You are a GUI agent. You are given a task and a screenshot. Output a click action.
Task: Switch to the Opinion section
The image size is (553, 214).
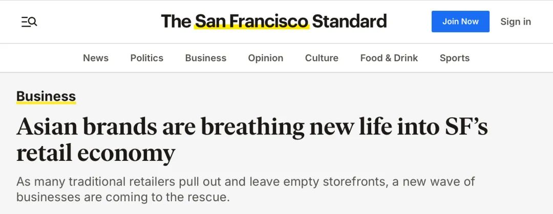pyautogui.click(x=266, y=58)
